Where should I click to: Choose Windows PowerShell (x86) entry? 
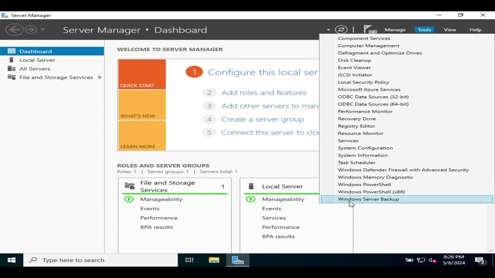click(x=407, y=192)
